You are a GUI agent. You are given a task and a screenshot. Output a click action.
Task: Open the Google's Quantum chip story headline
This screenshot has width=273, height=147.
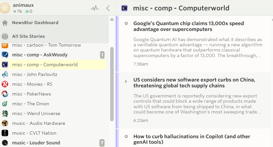(188, 26)
